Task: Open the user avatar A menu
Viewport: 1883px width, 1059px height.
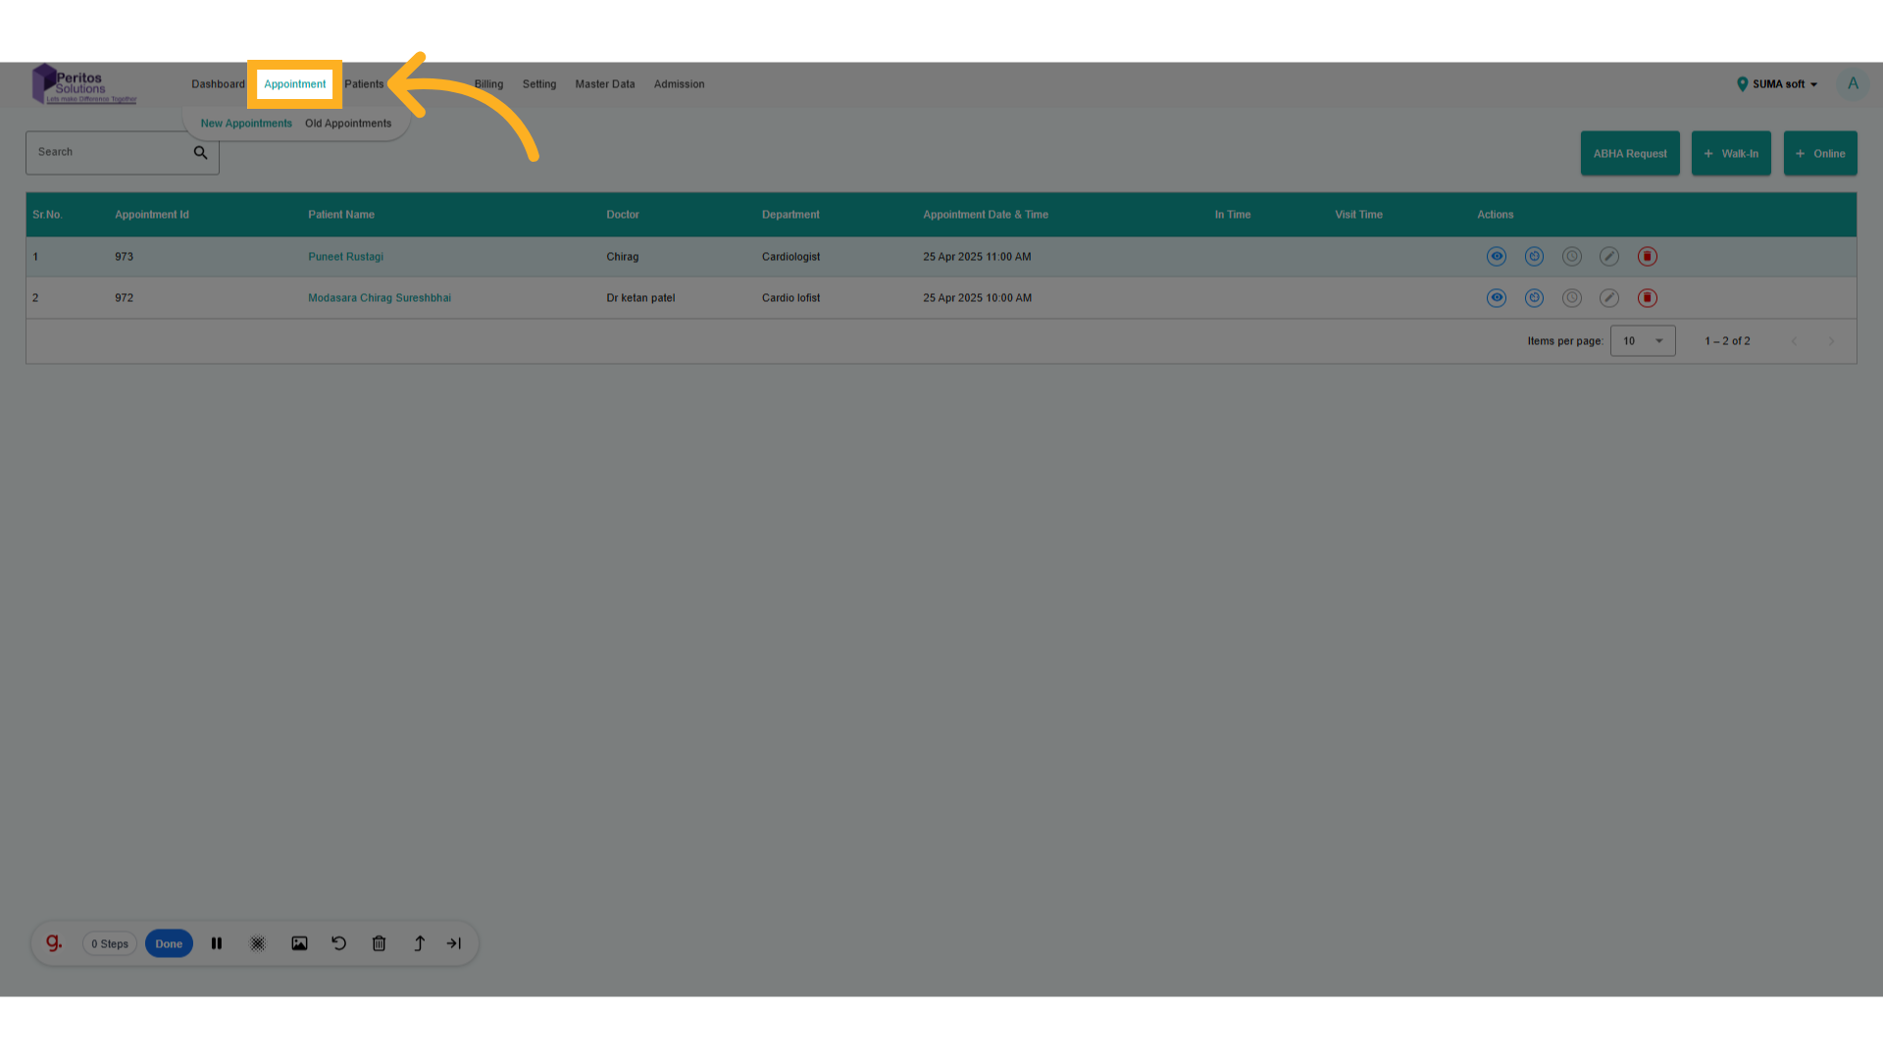Action: tap(1853, 83)
